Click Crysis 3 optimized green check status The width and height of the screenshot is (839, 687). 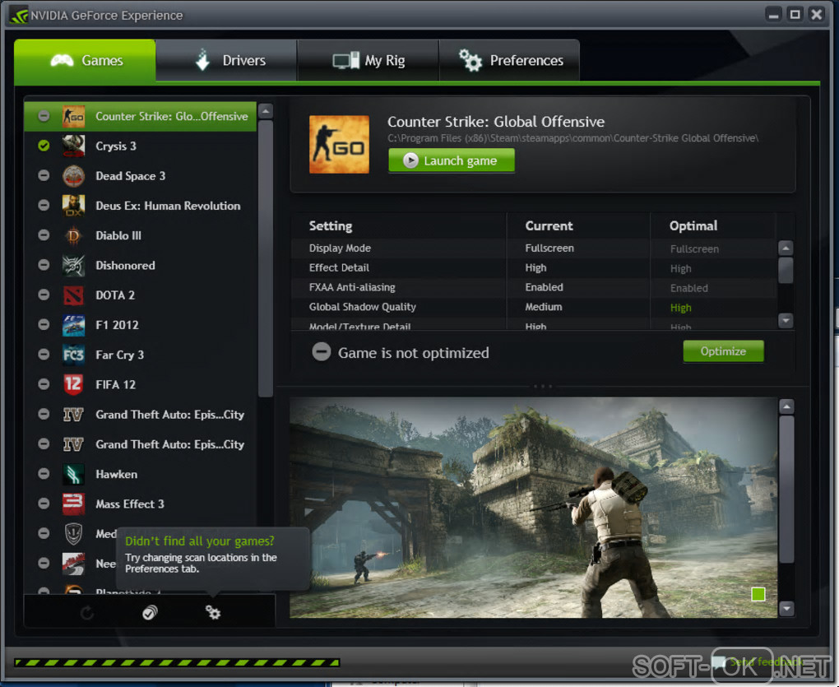(44, 146)
